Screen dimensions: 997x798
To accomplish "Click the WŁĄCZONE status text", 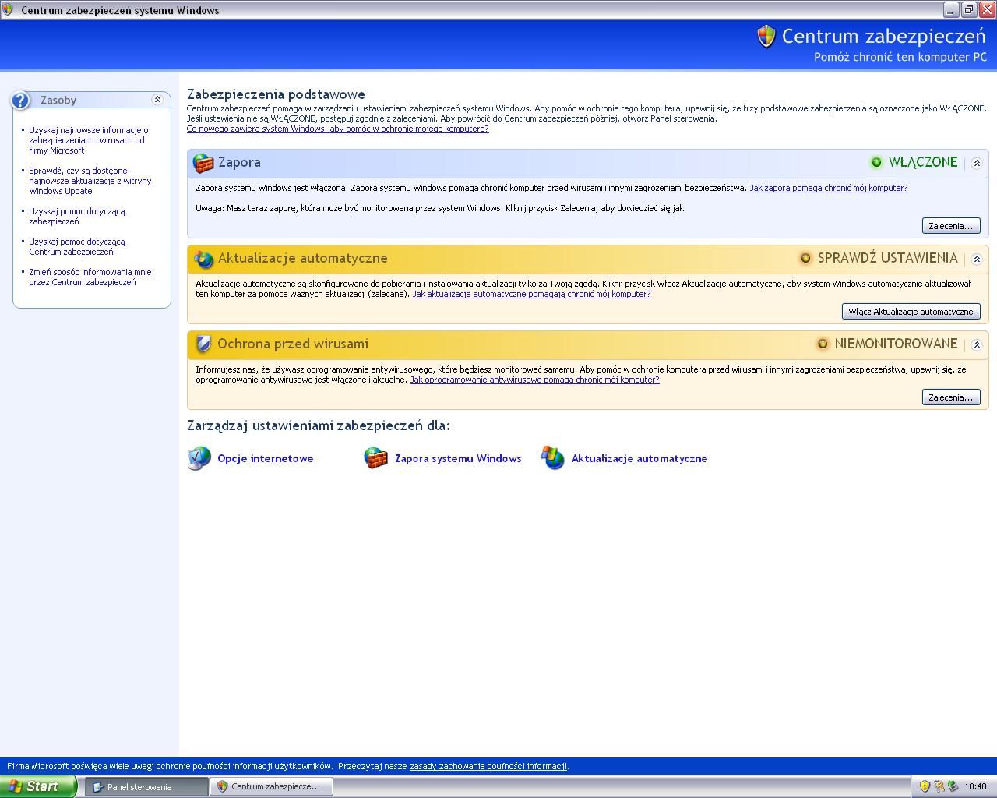I will 923,162.
